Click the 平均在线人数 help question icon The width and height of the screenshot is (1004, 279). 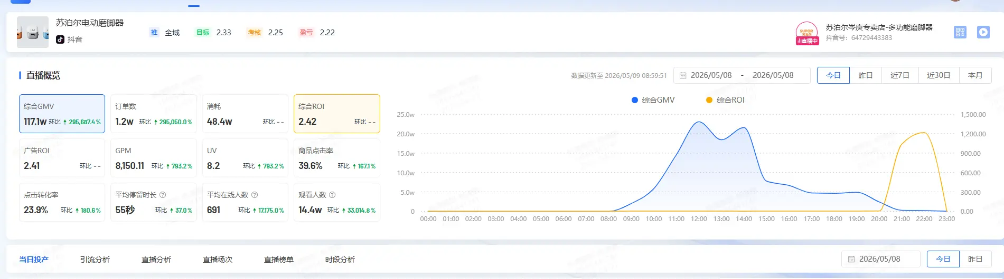pyautogui.click(x=255, y=195)
